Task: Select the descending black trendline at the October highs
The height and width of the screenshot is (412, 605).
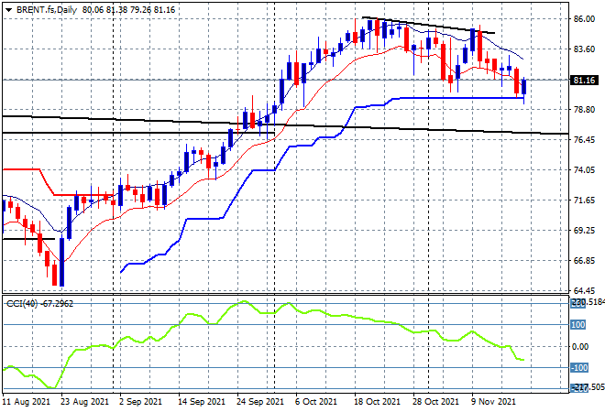Action: pos(428,25)
